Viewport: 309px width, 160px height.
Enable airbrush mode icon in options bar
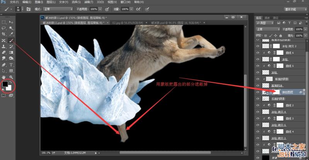tap(138, 9)
